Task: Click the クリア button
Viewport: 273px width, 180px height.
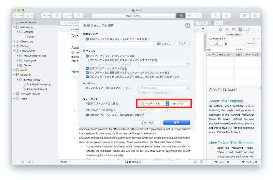Action: pyautogui.click(x=182, y=44)
